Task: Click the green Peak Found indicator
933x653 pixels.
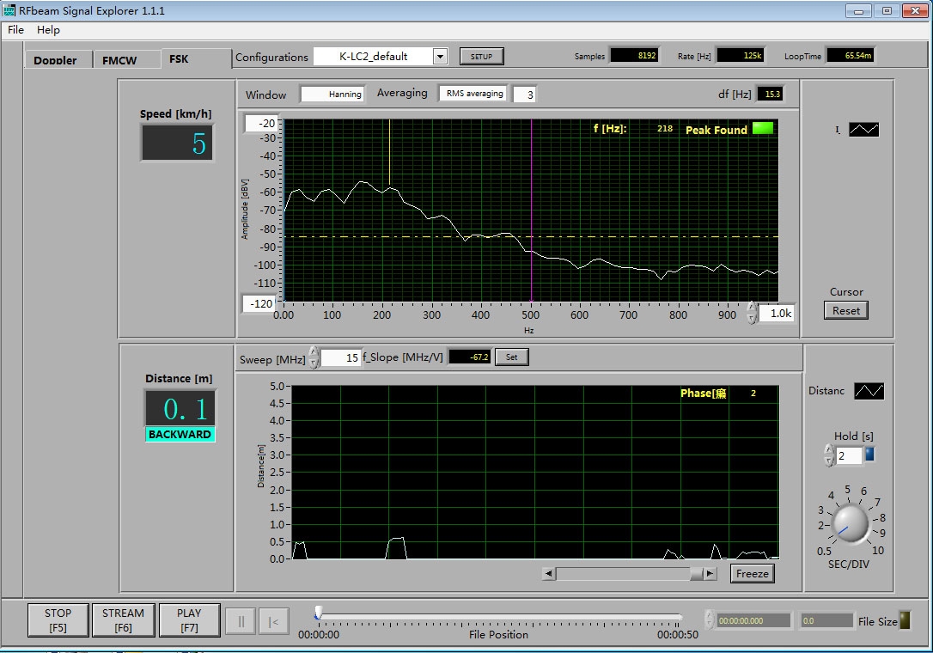Action: point(763,128)
